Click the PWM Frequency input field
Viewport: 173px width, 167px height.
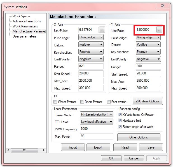[96, 129]
